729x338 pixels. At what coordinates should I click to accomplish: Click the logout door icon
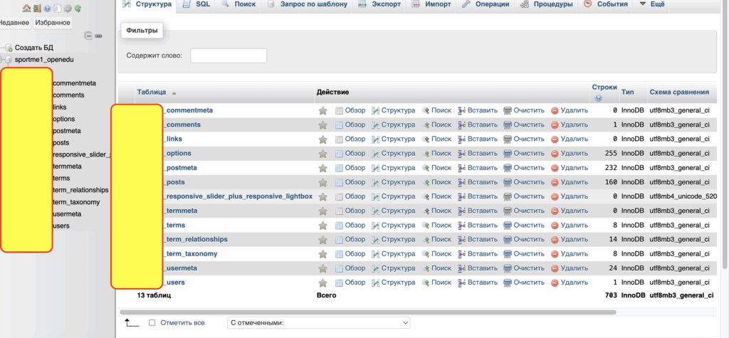tap(36, 9)
